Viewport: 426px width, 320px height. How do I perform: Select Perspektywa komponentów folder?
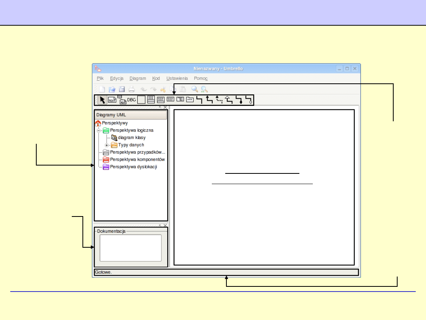pos(137,160)
